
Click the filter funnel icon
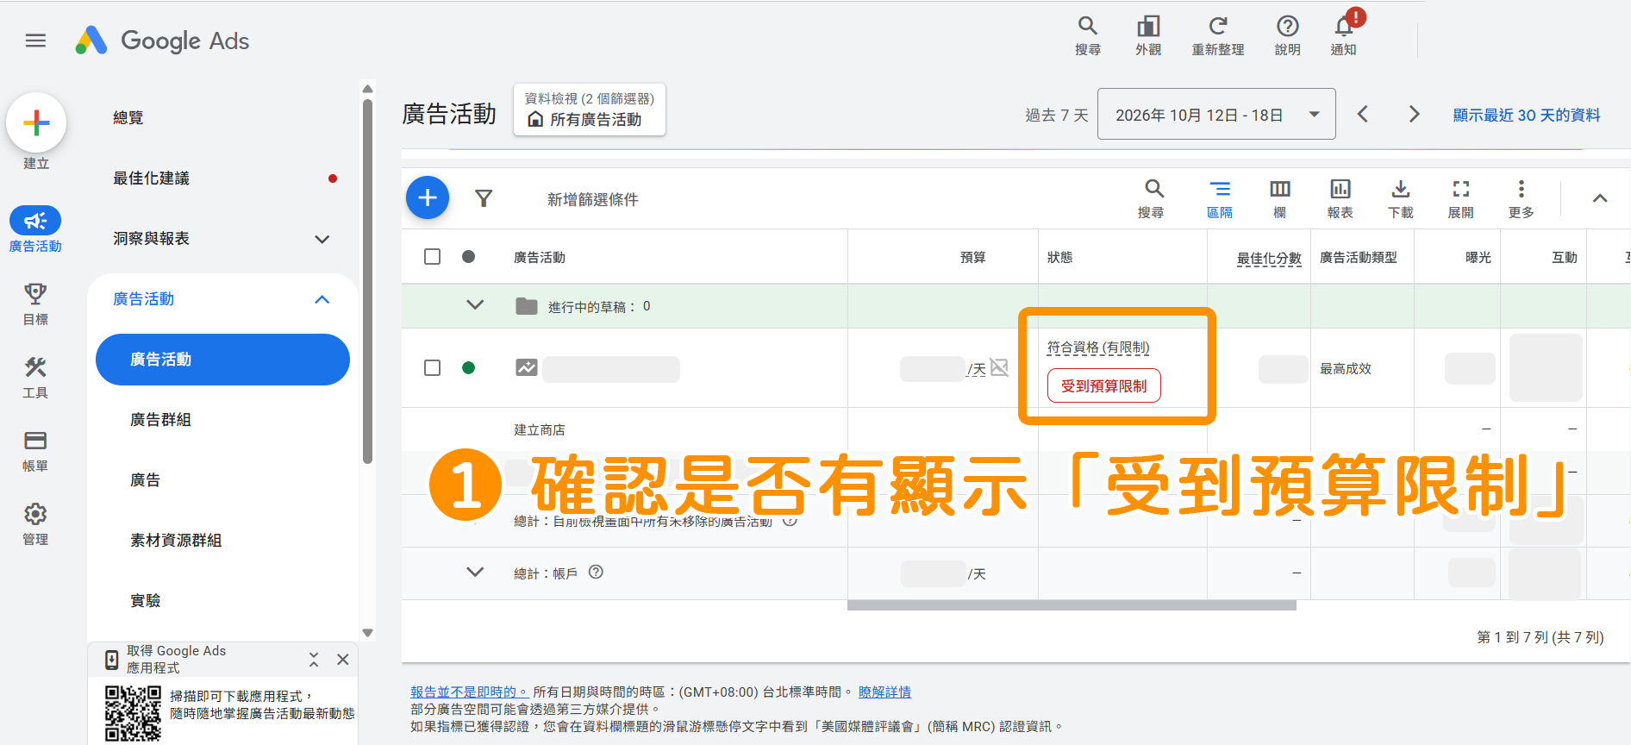(x=484, y=199)
